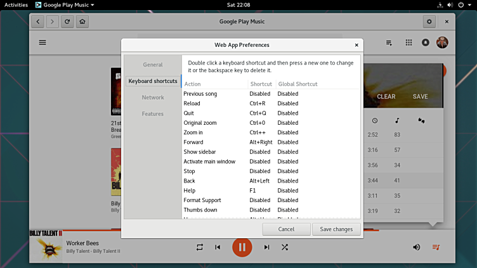Open the hamburger menu in Play Music
The height and width of the screenshot is (268, 477).
click(42, 42)
